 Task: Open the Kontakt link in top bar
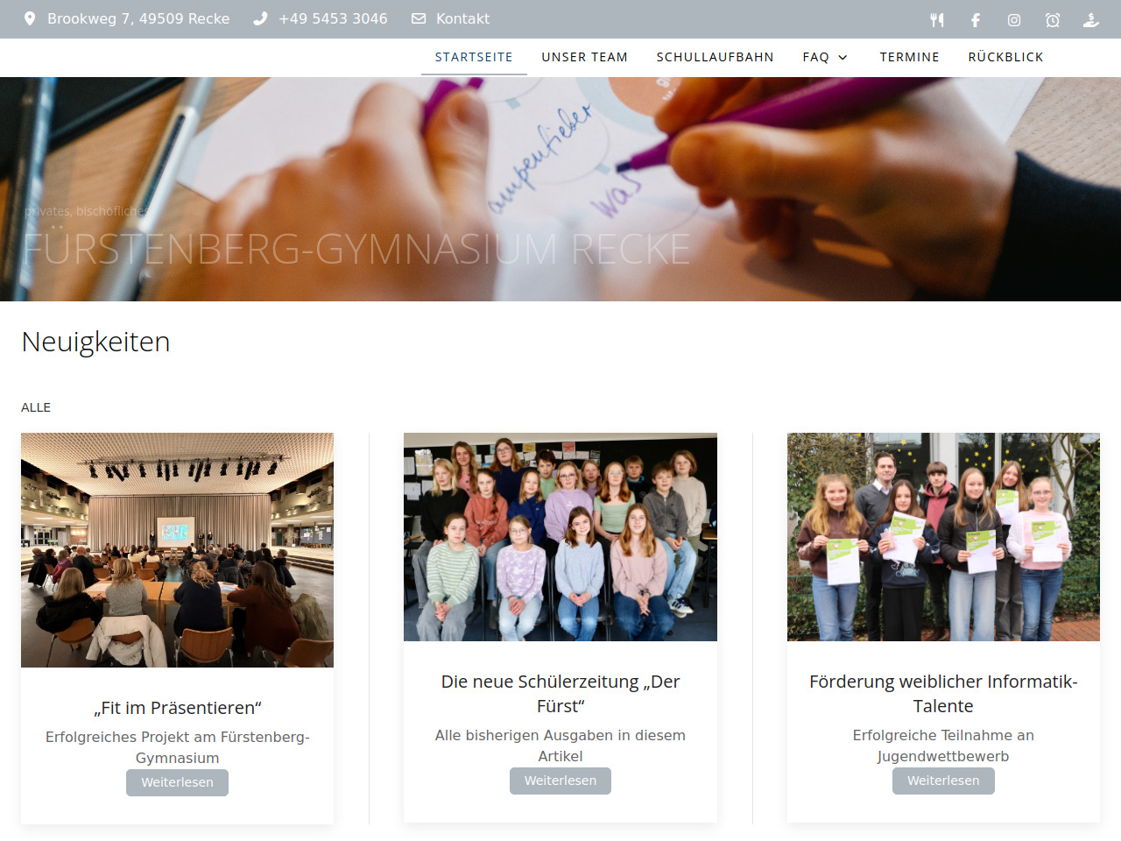(463, 18)
